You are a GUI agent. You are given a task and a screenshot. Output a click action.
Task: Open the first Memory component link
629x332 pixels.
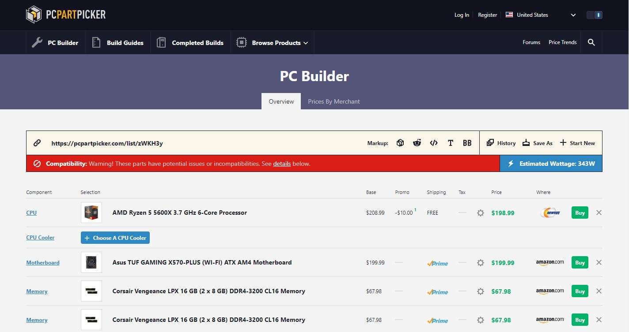click(37, 291)
